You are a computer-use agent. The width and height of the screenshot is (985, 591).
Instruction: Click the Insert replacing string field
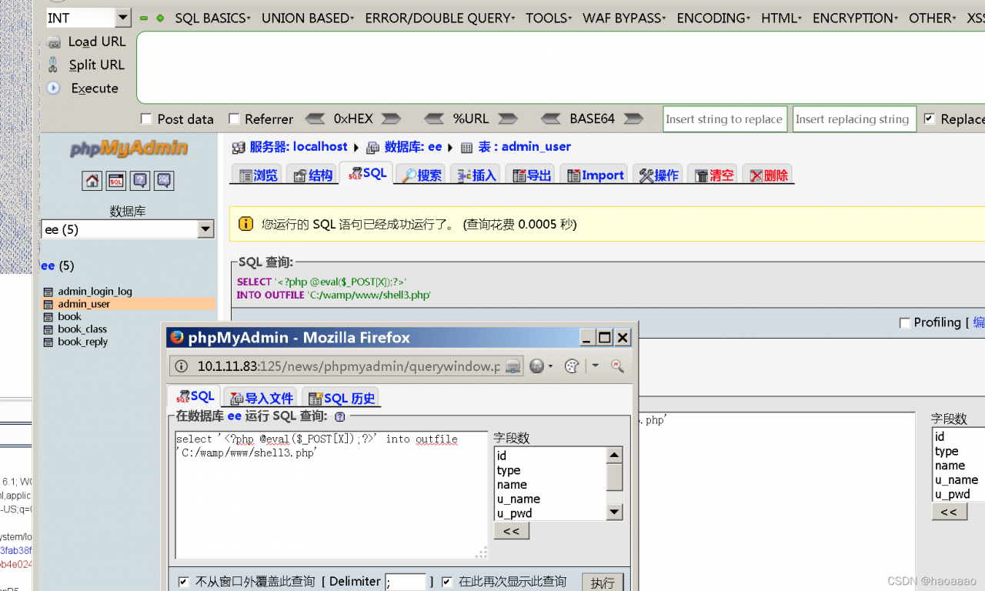point(854,119)
